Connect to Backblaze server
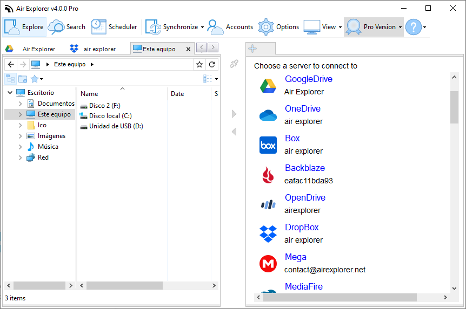Screen dimensions: 466x309 click(304, 168)
